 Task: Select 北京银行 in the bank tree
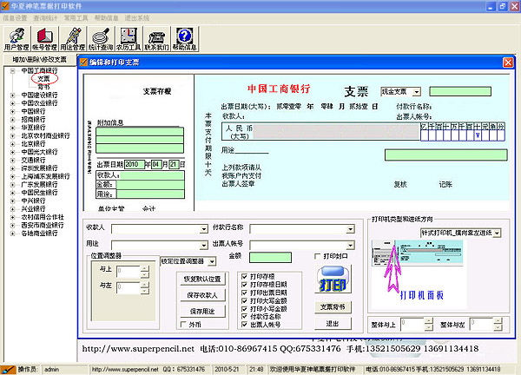[33, 144]
